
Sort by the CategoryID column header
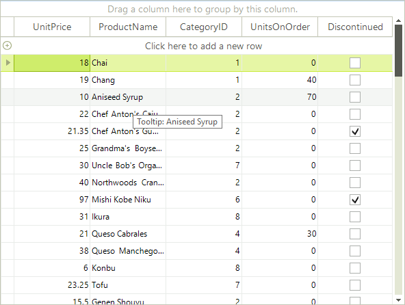[x=204, y=27]
